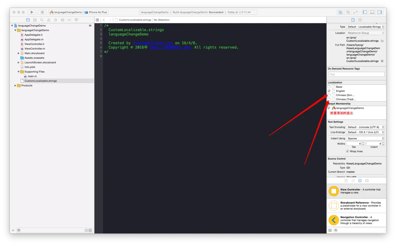
Task: Stop the running build
Action: click(x=42, y=12)
